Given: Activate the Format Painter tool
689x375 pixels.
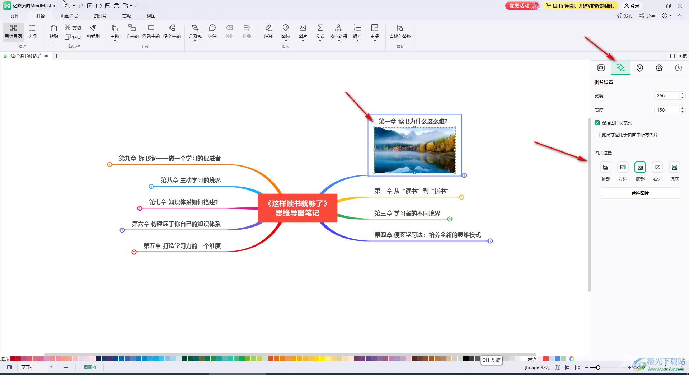Looking at the screenshot, I should pyautogui.click(x=93, y=32).
